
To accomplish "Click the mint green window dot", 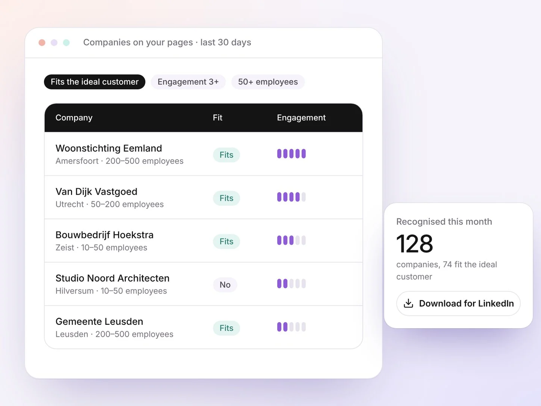I will pos(66,42).
